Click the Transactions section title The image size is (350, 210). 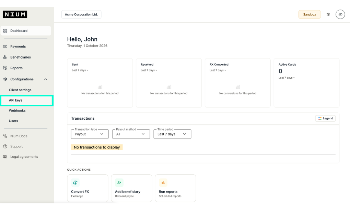tap(83, 118)
